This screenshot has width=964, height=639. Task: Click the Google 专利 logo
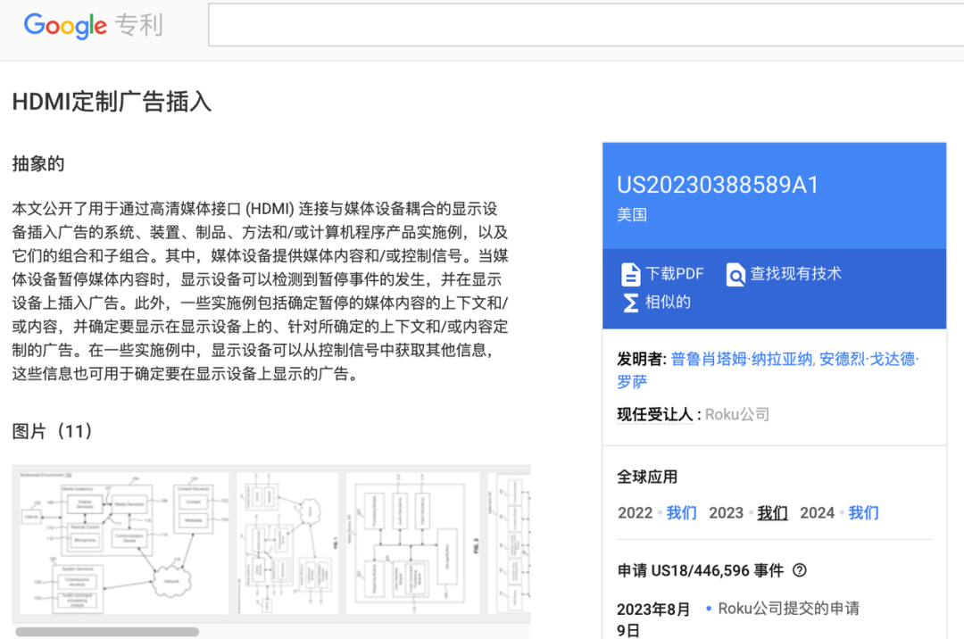point(93,26)
